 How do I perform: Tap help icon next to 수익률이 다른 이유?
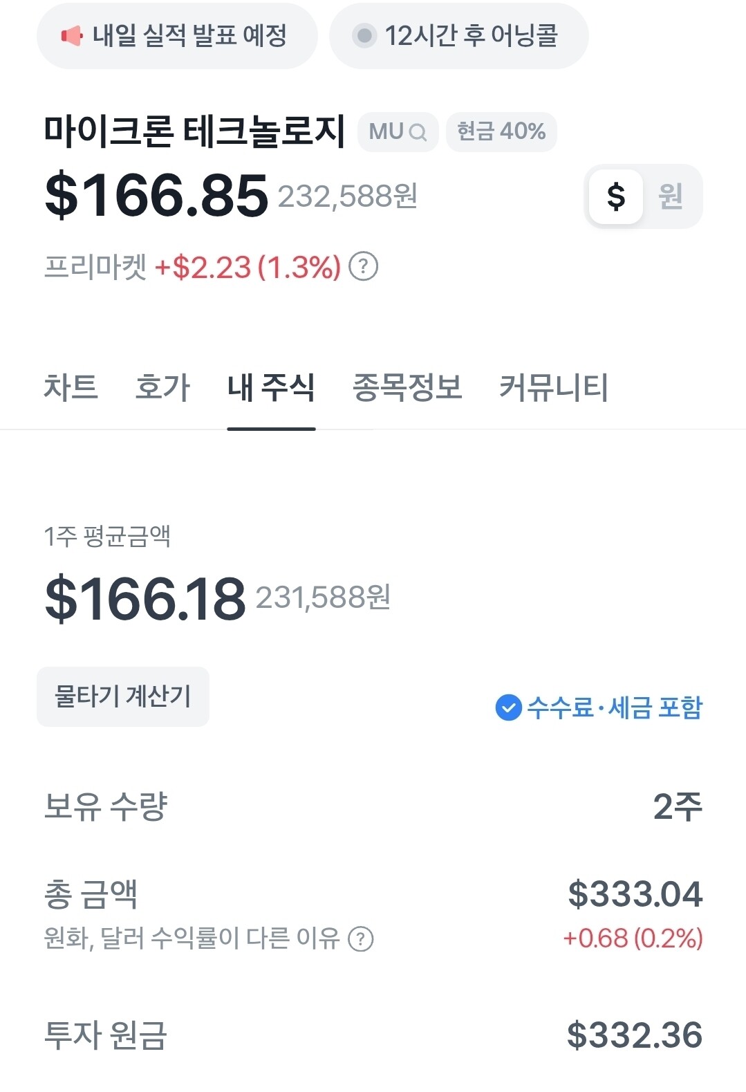click(x=360, y=938)
